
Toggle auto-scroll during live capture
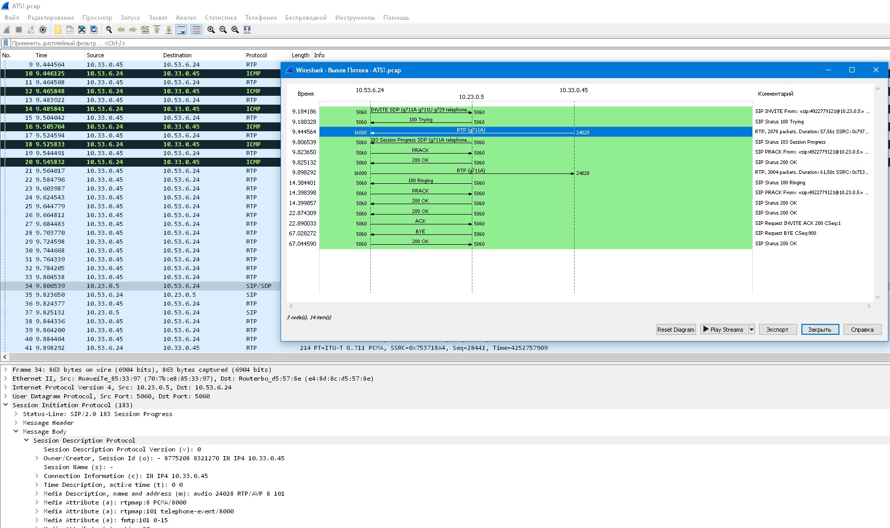[x=181, y=30]
